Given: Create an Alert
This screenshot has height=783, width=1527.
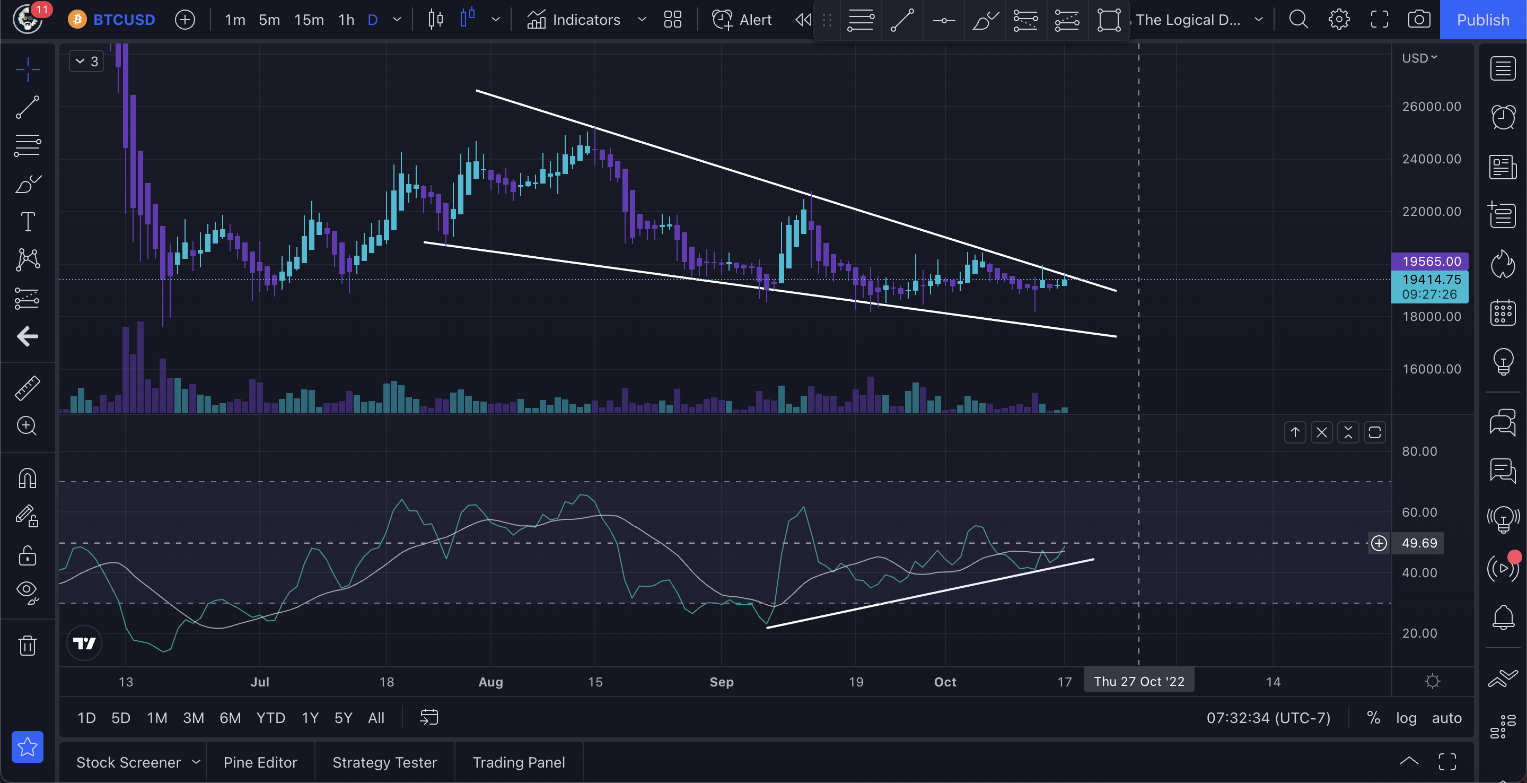Looking at the screenshot, I should (742, 20).
